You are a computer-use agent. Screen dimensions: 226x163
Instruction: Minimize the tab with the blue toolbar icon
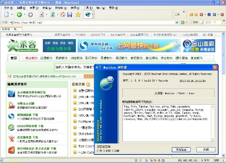[x=209, y=14]
